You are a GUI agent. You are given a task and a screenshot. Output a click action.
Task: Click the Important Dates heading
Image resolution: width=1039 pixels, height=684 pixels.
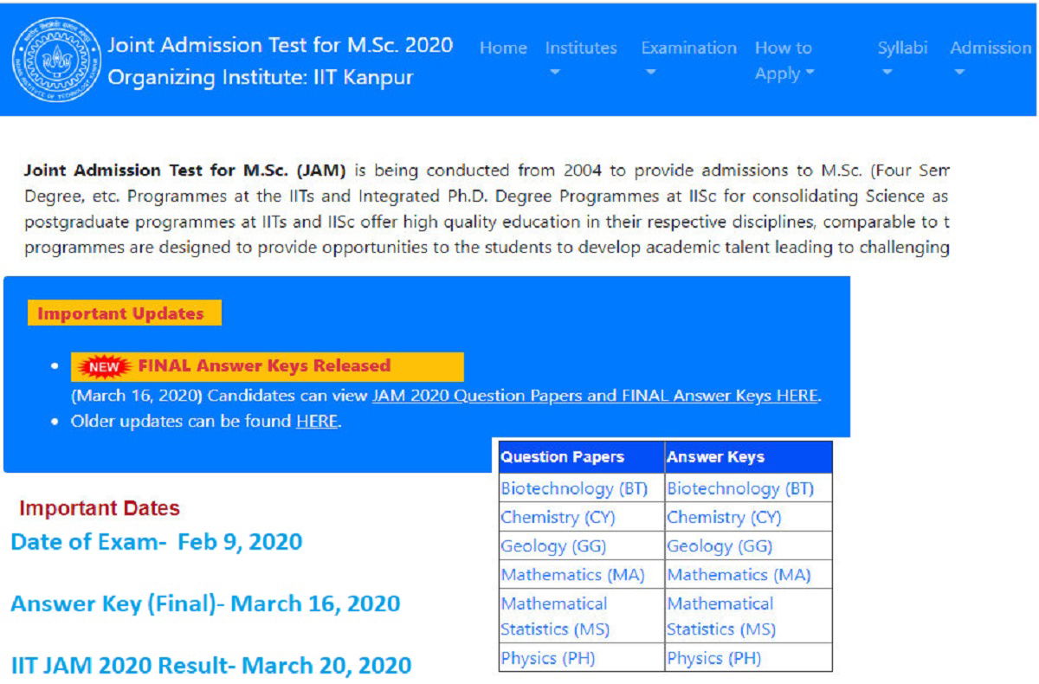(x=100, y=508)
